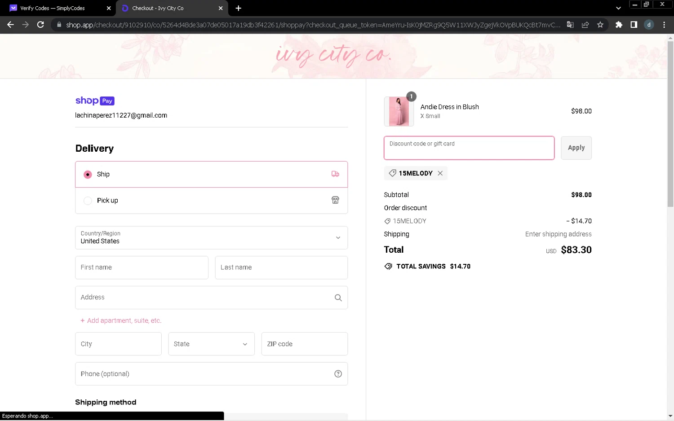Click the 15MELODY tag icon in the chip
Image resolution: width=674 pixels, height=421 pixels.
(x=392, y=173)
